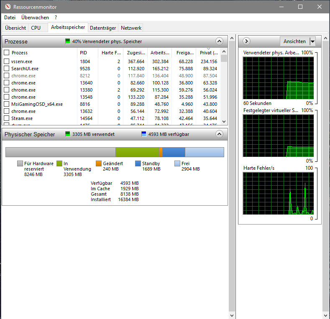Click the 234.156 Privat value
The image size is (330, 319).
(x=209, y=61)
